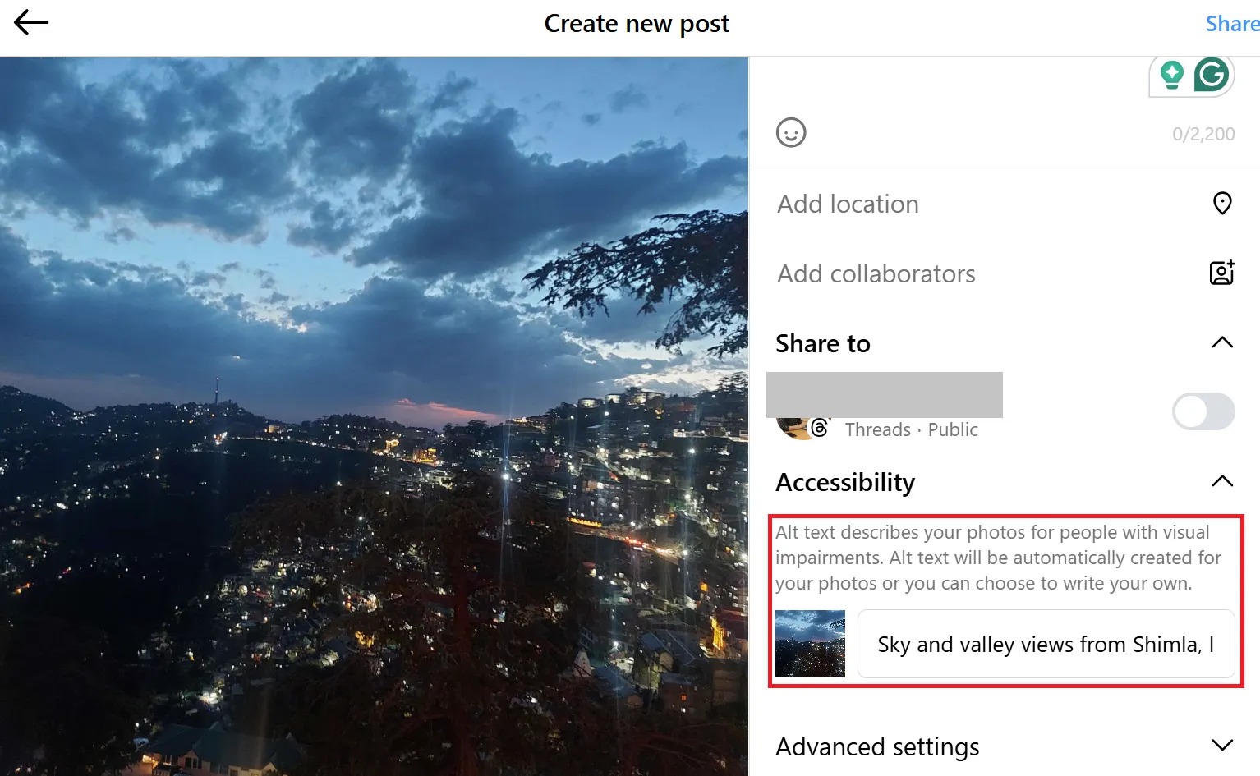Click the location pin icon
The height and width of the screenshot is (776, 1260).
(x=1222, y=203)
